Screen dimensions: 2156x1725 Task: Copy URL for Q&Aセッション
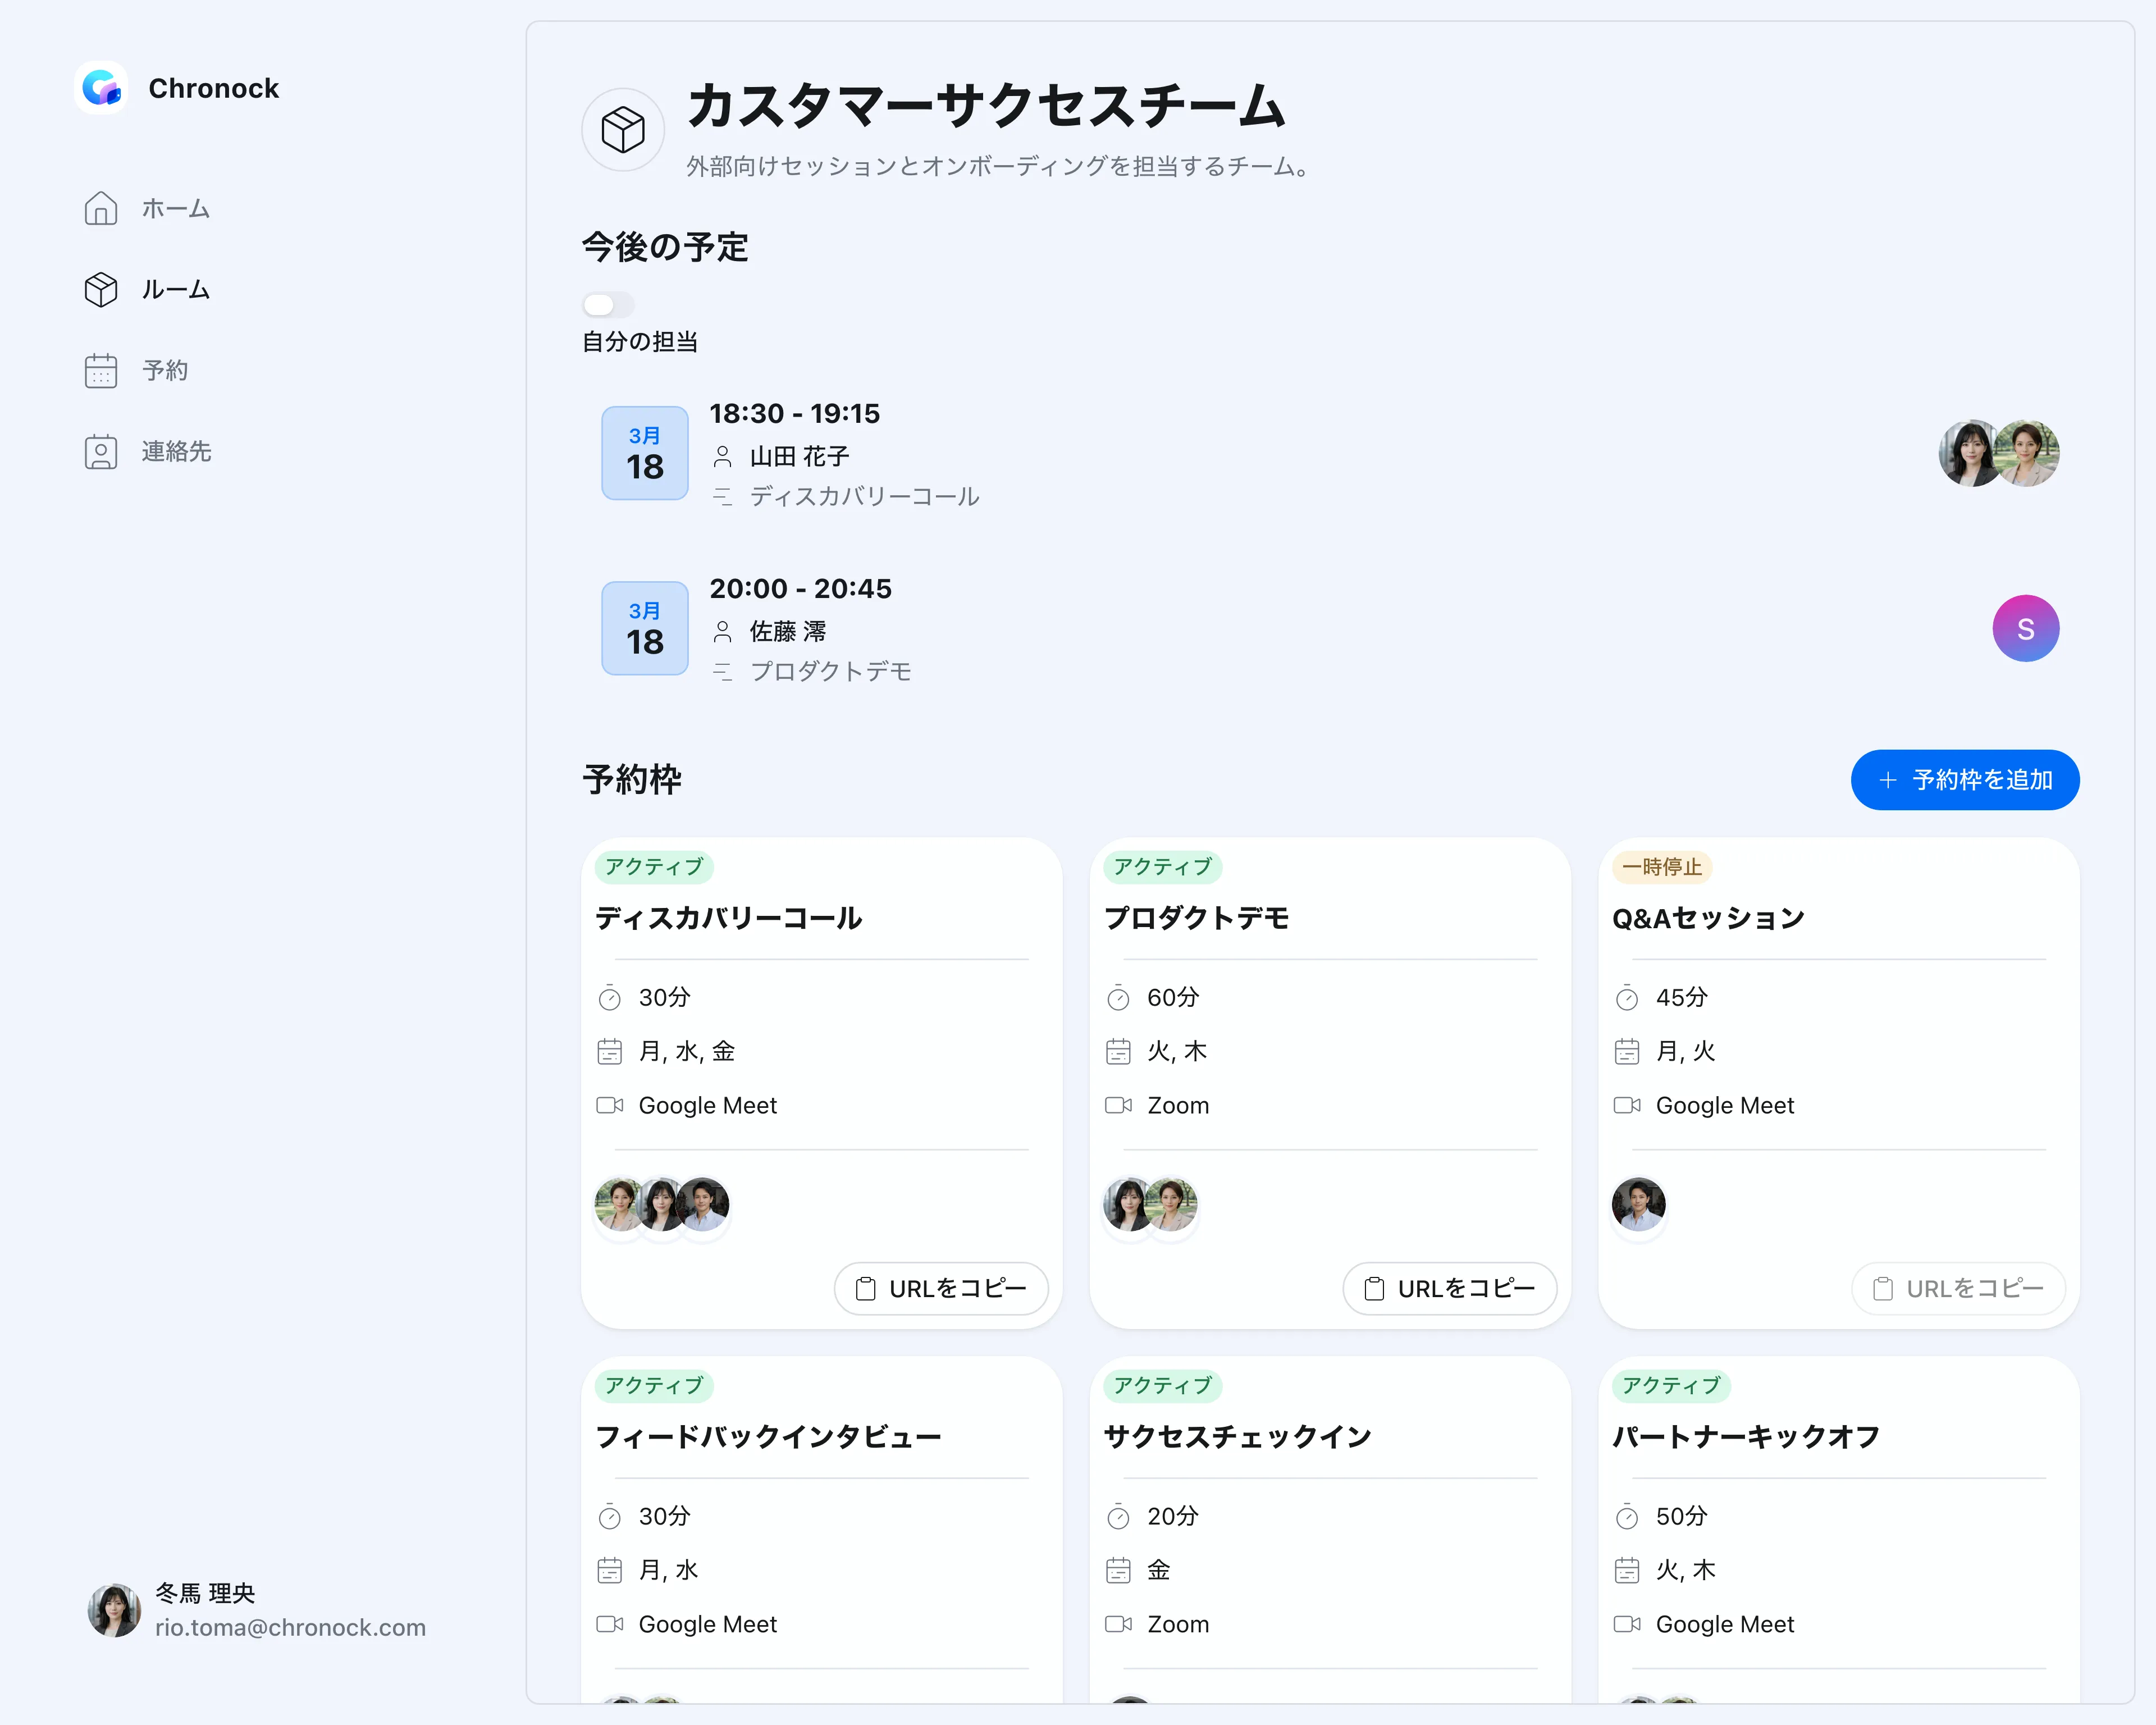[x=1959, y=1289]
